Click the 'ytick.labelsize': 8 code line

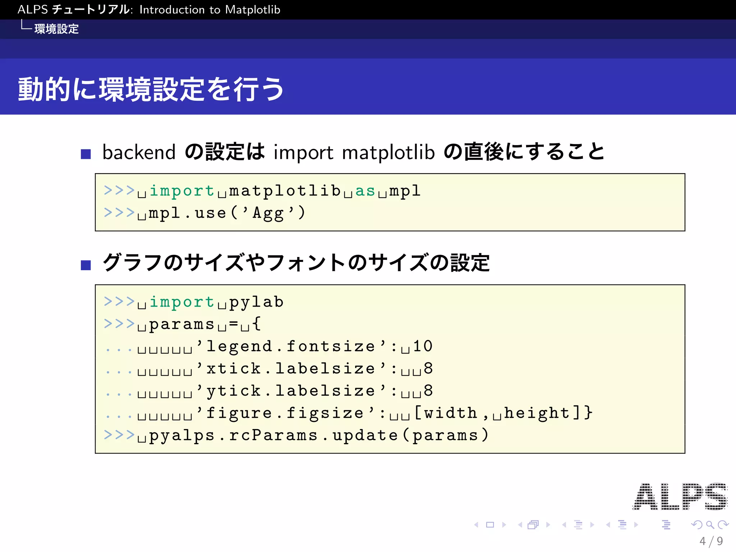point(268,391)
